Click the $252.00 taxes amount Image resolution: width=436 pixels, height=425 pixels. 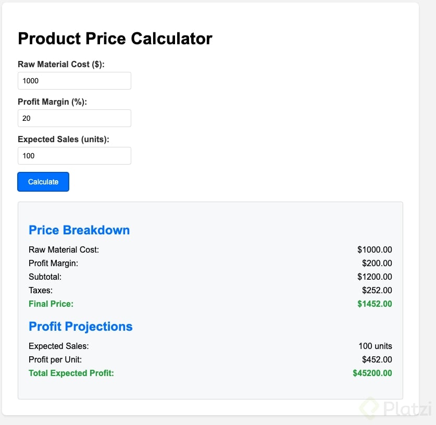tap(377, 290)
